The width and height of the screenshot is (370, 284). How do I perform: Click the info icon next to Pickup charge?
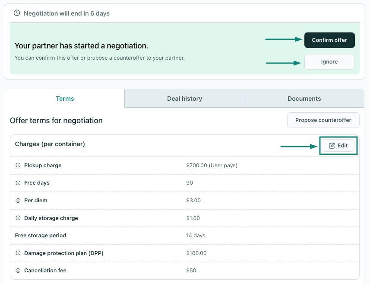point(18,166)
